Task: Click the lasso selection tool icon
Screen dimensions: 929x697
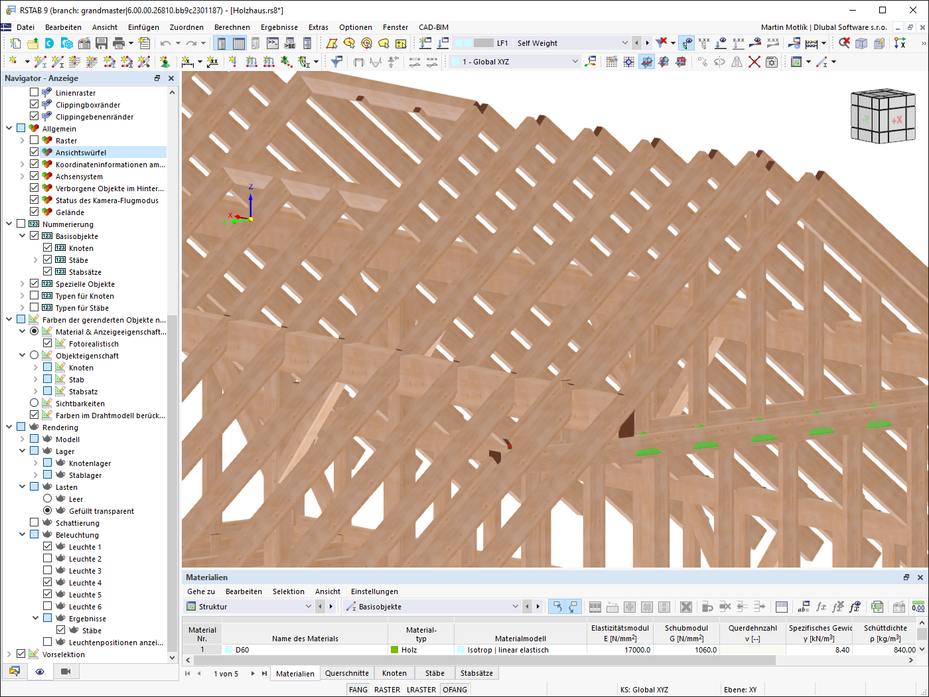Action: (x=384, y=43)
